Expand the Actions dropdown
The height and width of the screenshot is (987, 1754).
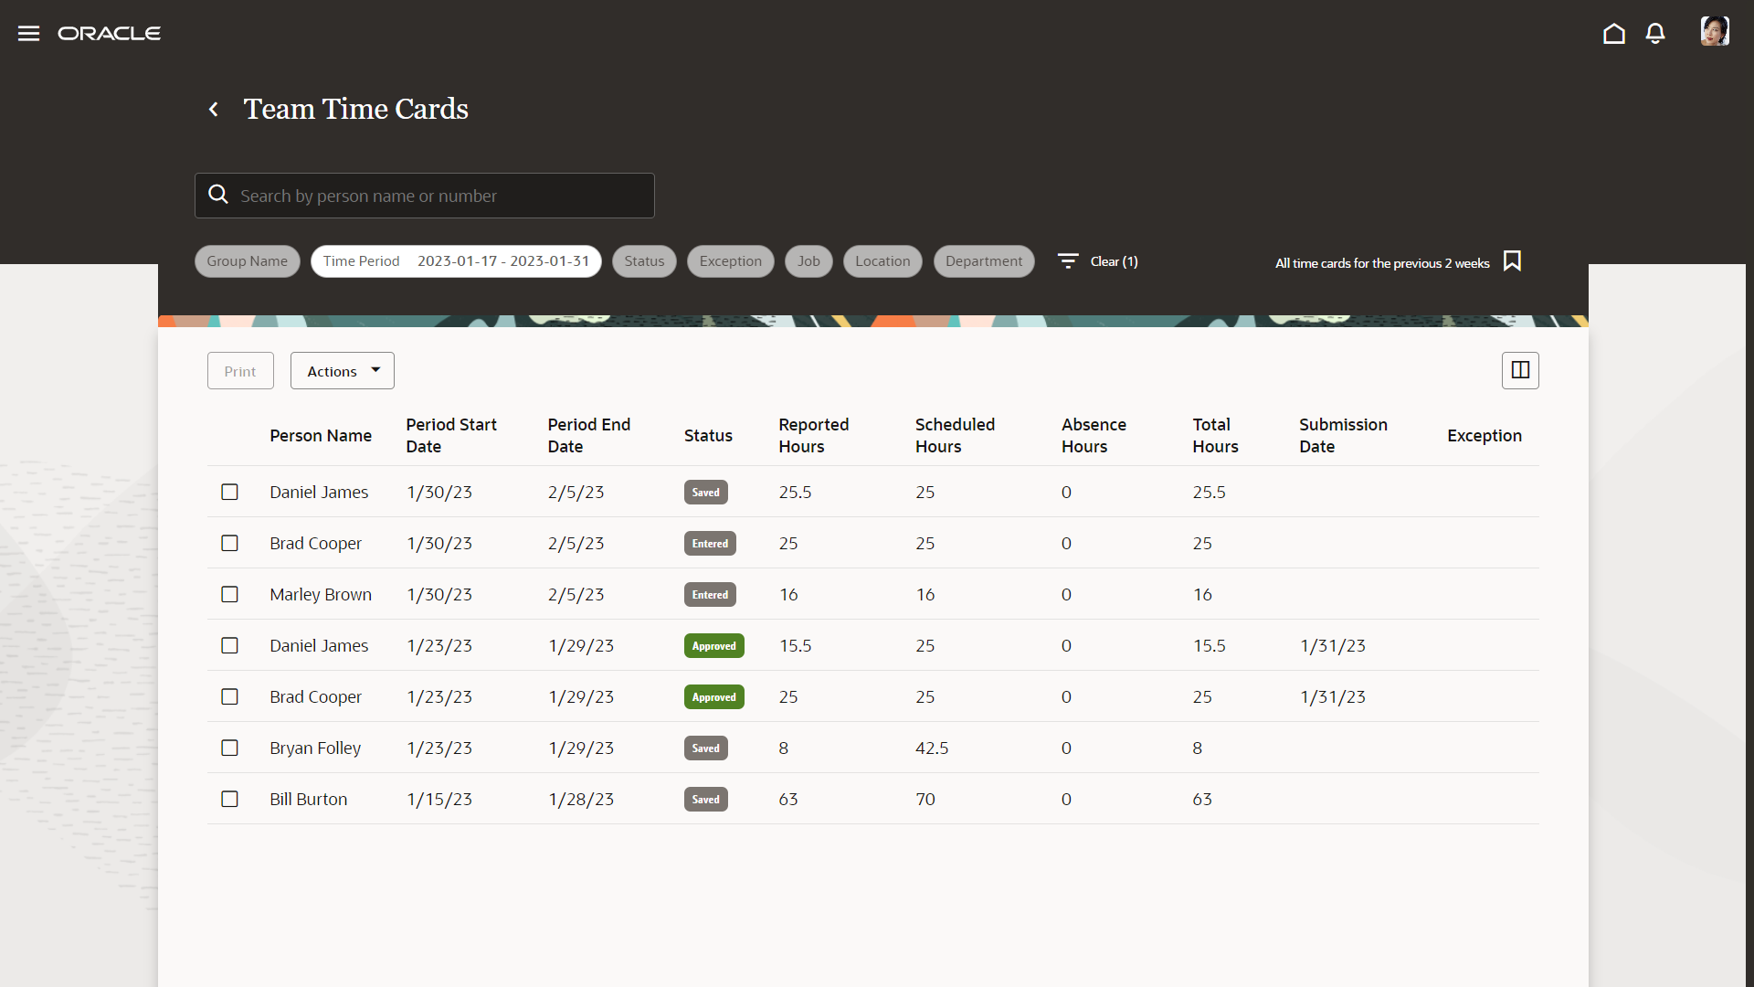point(342,371)
